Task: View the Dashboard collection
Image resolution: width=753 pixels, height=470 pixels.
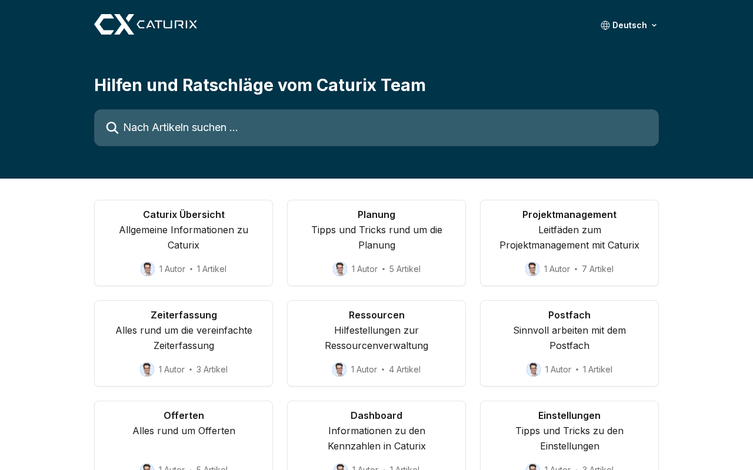Action: click(376, 416)
